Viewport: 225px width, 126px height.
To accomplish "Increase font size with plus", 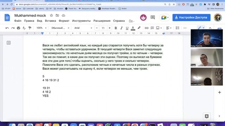I will 109,28.
